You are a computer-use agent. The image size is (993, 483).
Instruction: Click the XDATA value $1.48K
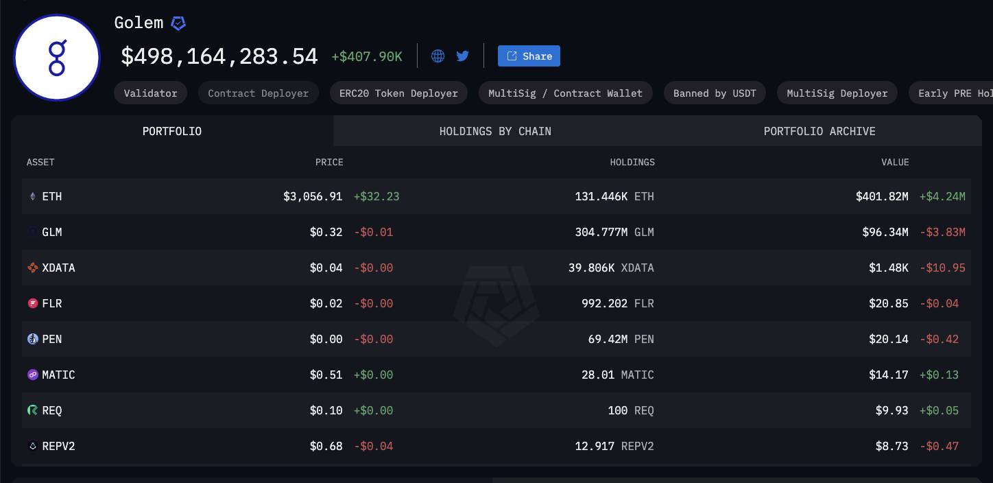pos(889,268)
